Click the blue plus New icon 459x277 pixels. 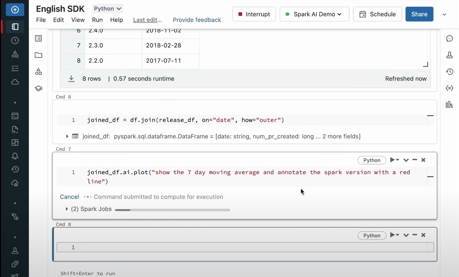tap(15, 10)
